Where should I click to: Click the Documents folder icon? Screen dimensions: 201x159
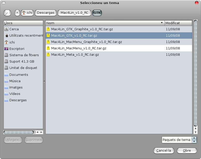6,75
